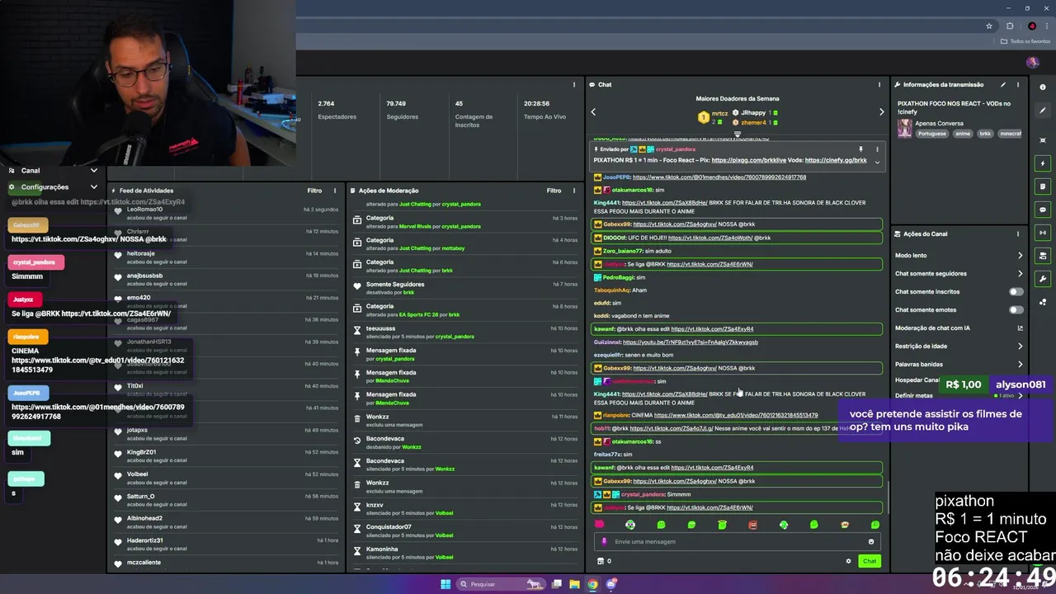Click the wrench tools icon in right sidebar
1056x594 pixels.
(x=1043, y=279)
